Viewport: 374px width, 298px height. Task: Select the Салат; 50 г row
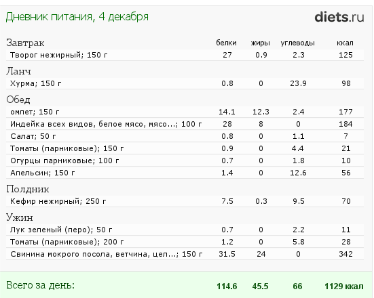(x=185, y=136)
